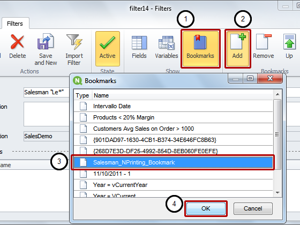The height and width of the screenshot is (225, 300).
Task: Click scrollbar up arrow in bookmark list
Action: pos(277,94)
